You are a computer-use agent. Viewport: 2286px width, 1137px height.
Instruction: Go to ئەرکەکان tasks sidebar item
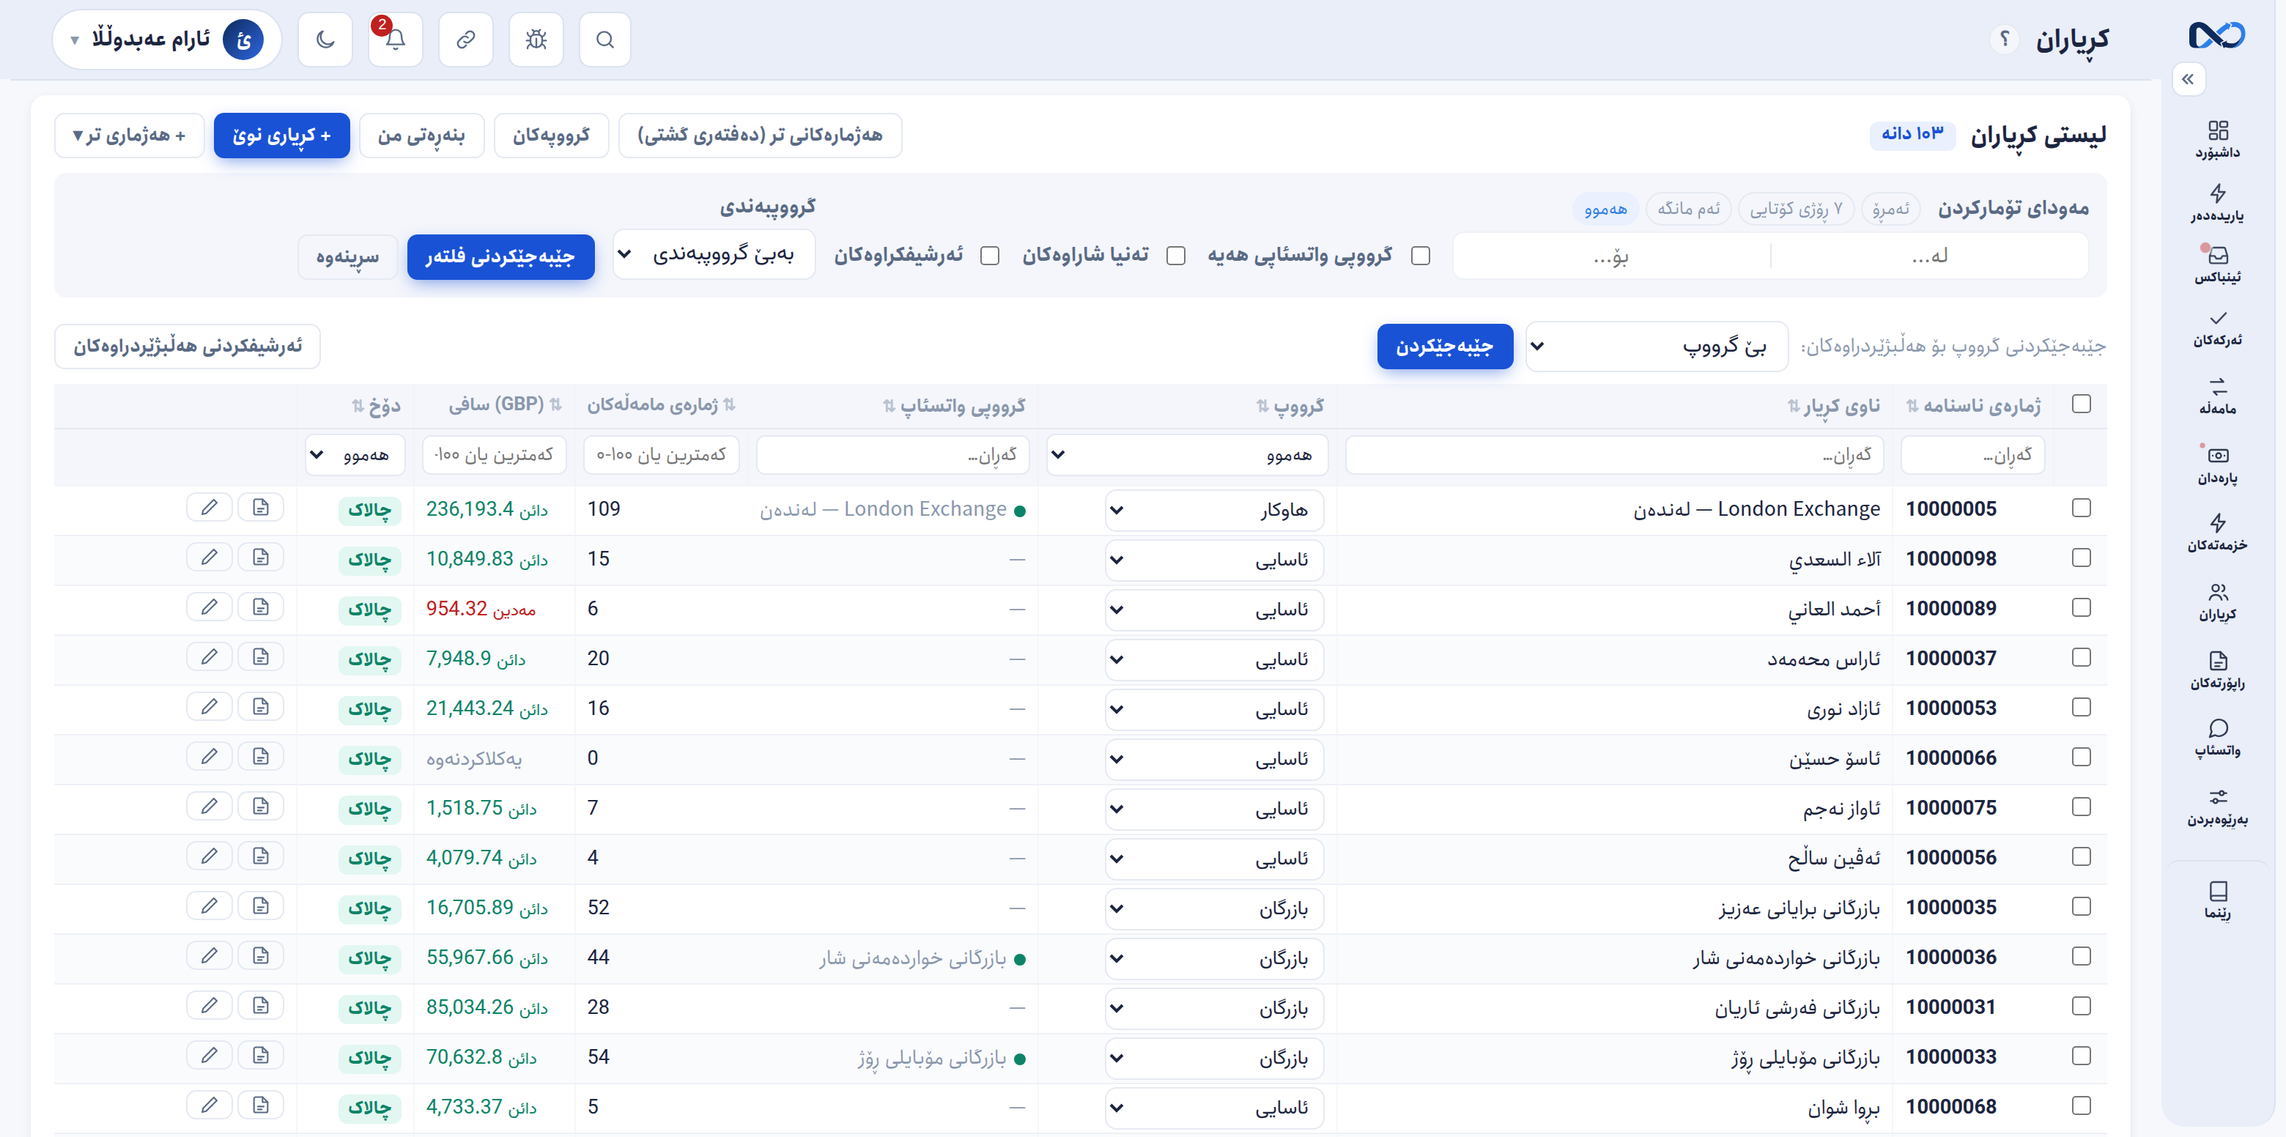2217,327
